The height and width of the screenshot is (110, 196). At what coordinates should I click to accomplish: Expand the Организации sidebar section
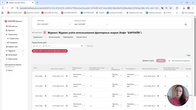[x=15, y=55]
